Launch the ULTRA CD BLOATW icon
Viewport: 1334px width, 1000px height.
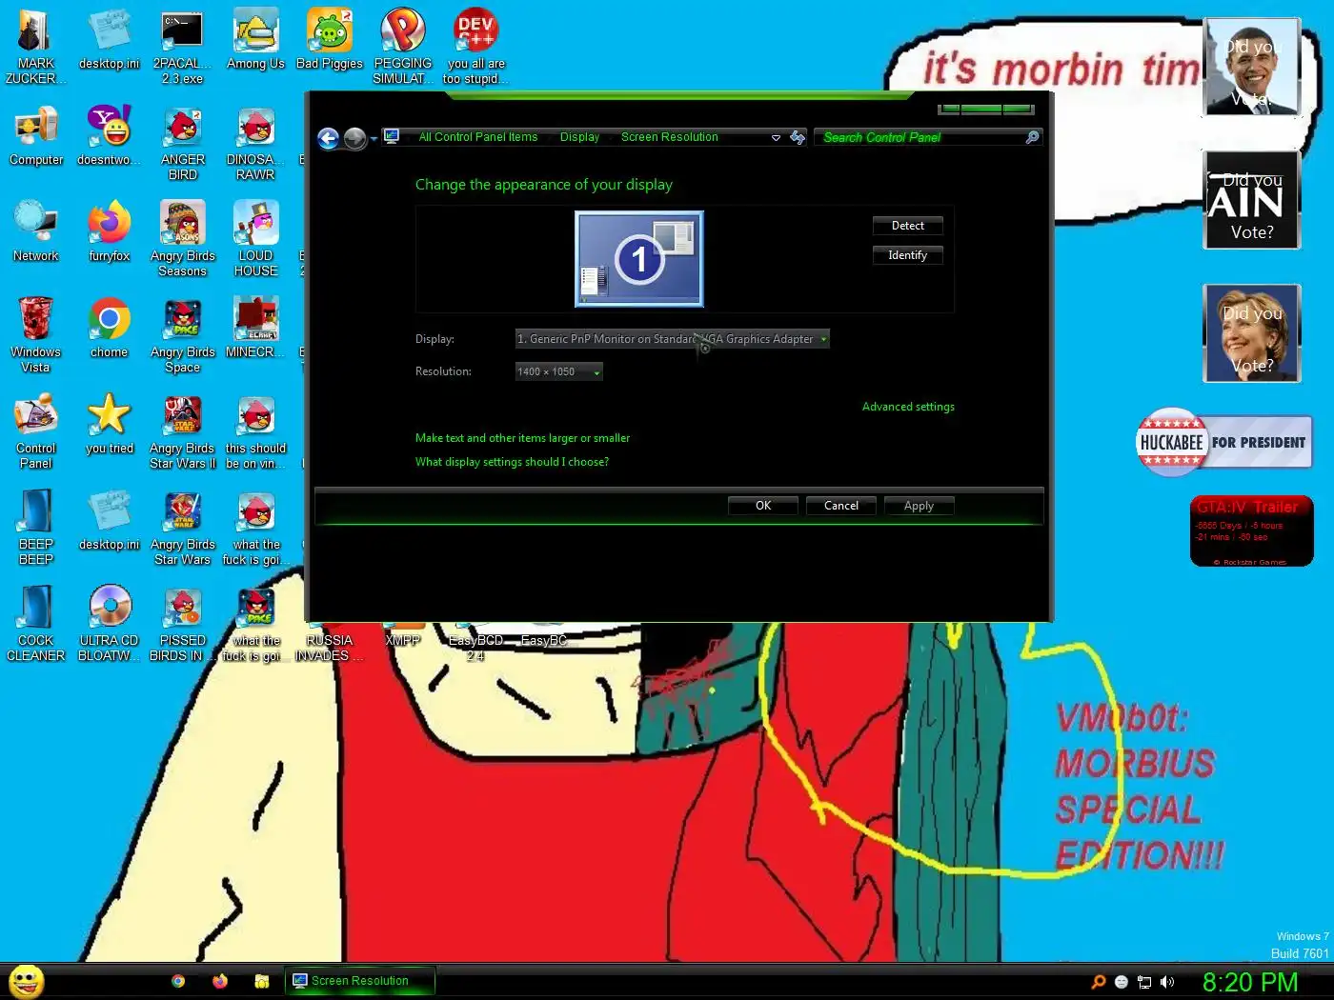[x=110, y=624]
